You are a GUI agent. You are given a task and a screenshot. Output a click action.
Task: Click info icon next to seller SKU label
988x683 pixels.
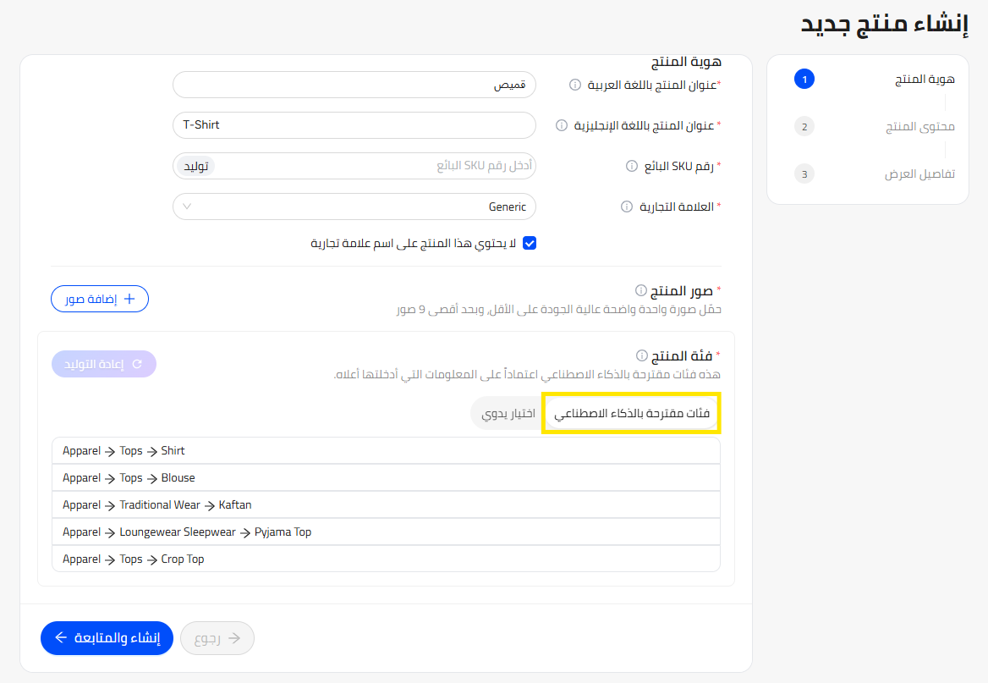click(631, 166)
